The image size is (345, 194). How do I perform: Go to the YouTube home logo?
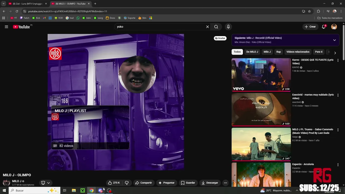click(21, 27)
